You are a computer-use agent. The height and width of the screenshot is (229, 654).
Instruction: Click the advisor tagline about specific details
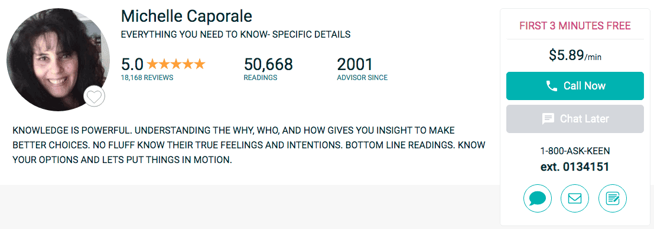click(235, 35)
